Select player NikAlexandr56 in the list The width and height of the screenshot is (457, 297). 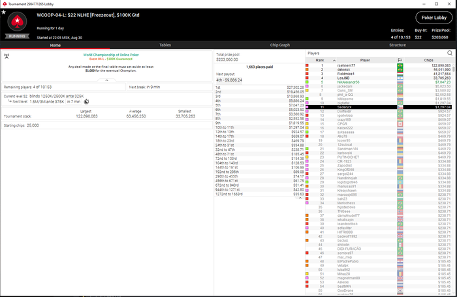click(x=379, y=82)
